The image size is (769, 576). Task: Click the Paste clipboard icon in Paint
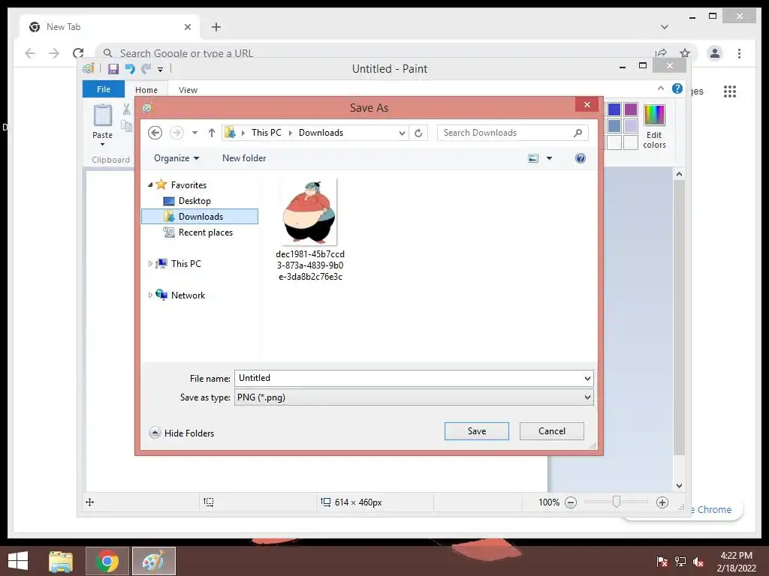[102, 115]
